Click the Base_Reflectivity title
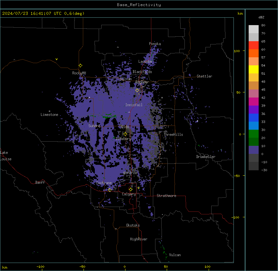This screenshot has width=278, height=271. tap(139, 5)
